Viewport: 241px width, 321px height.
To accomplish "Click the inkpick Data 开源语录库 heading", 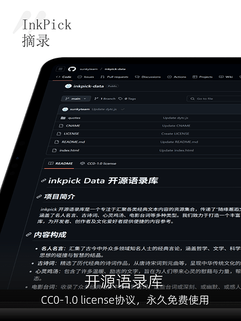I will click(x=103, y=180).
